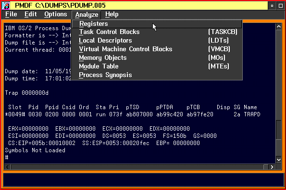Open the Help menu

pyautogui.click(x=112, y=14)
